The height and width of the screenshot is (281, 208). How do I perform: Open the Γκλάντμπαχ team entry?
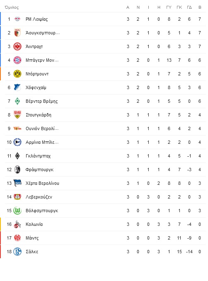tap(38, 156)
